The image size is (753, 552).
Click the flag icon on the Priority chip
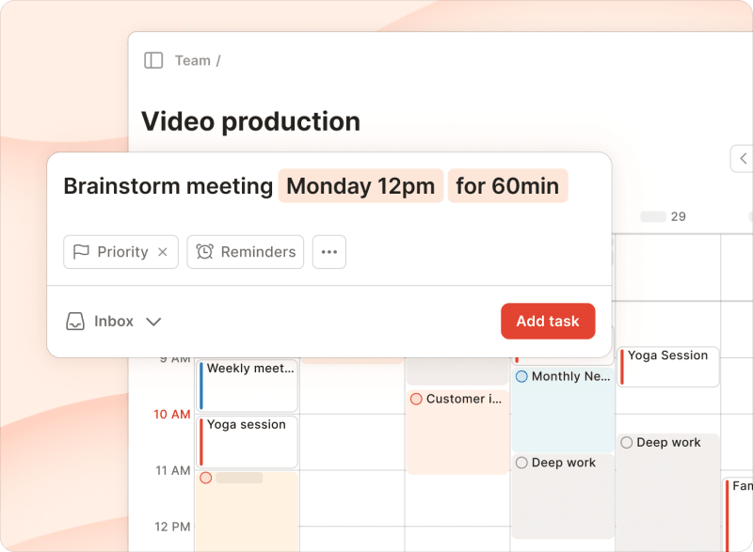[x=81, y=252]
